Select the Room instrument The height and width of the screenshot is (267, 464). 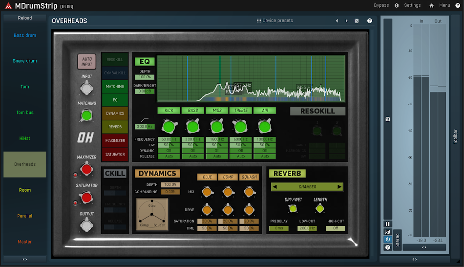(25, 190)
